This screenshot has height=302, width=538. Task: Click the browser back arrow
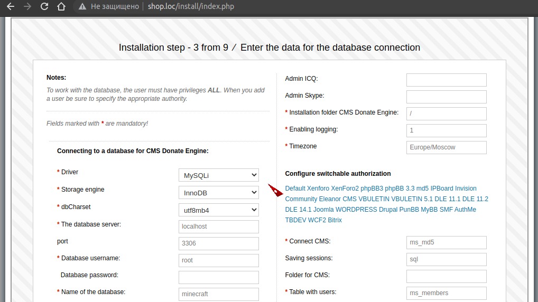(x=10, y=7)
